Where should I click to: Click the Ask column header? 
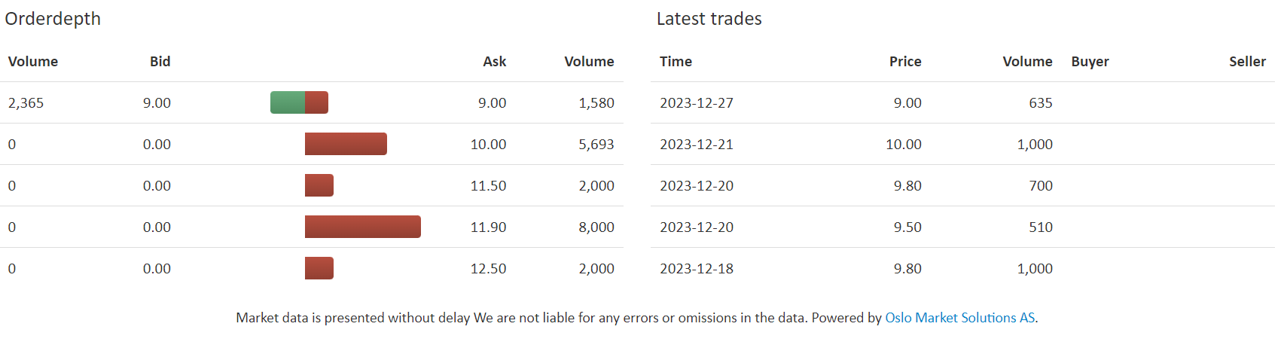tap(495, 62)
